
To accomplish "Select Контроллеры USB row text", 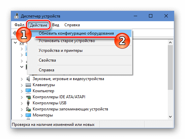I will pyautogui.click(x=50, y=103).
